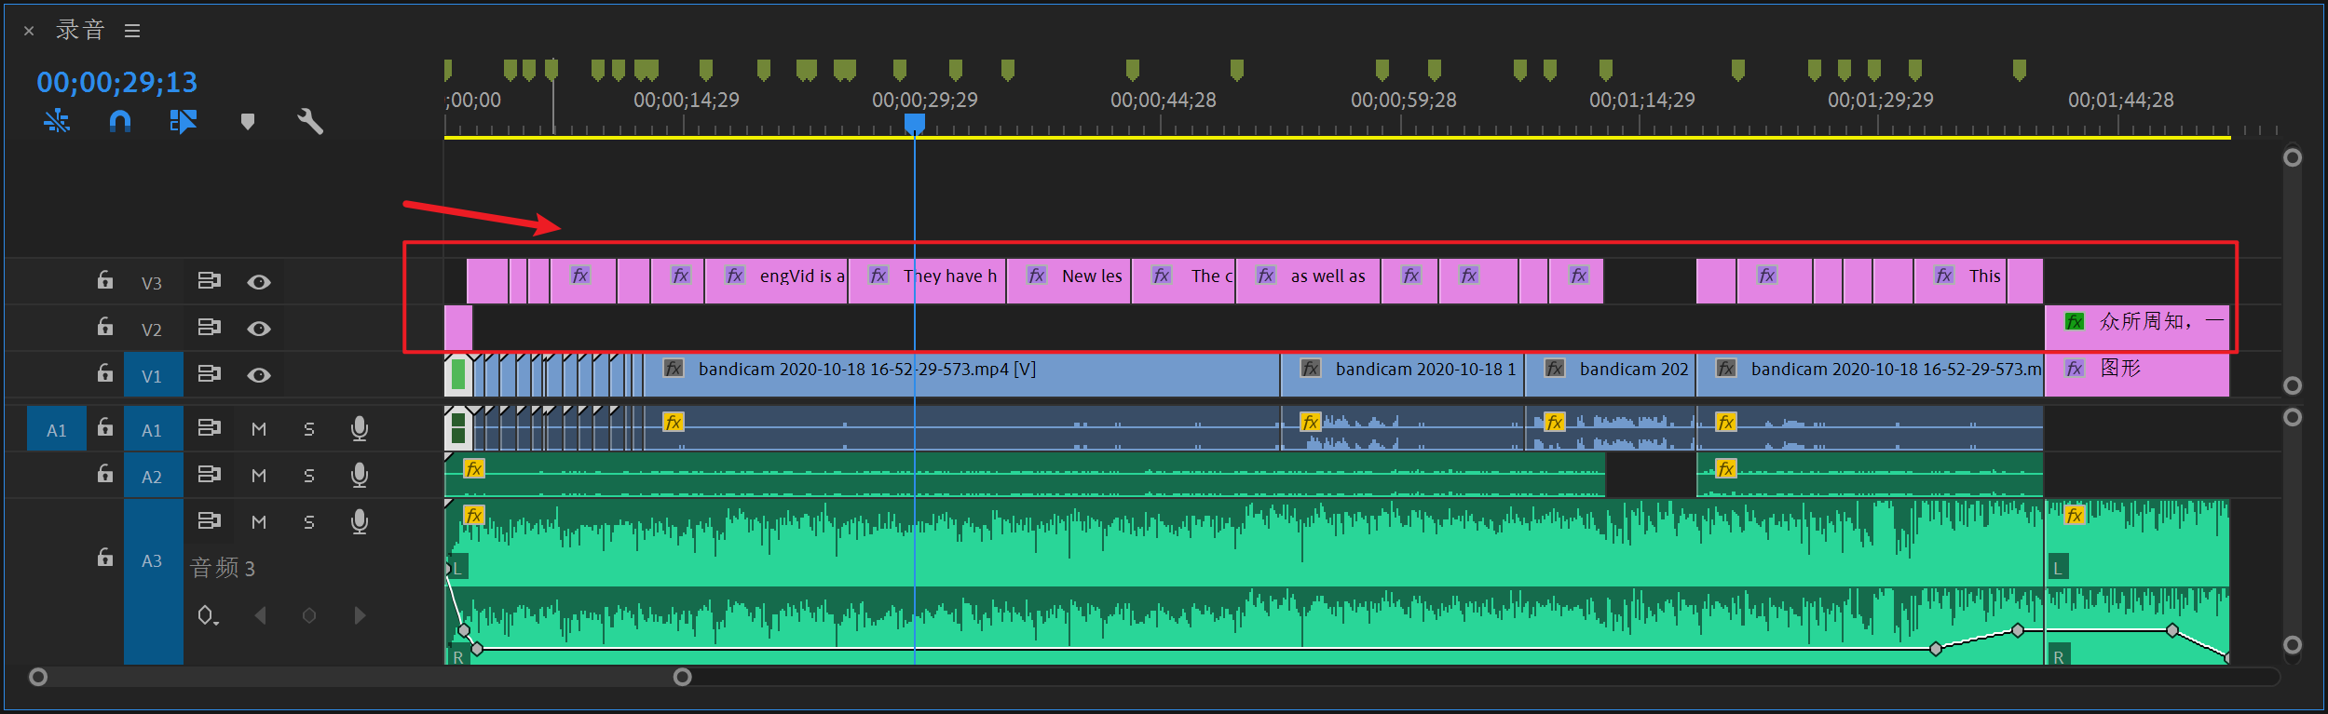Select the 录音 sequence tab
The image size is (2328, 714).
point(80,30)
